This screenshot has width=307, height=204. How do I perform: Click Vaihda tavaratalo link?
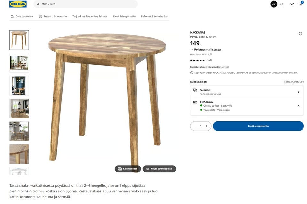click(294, 82)
